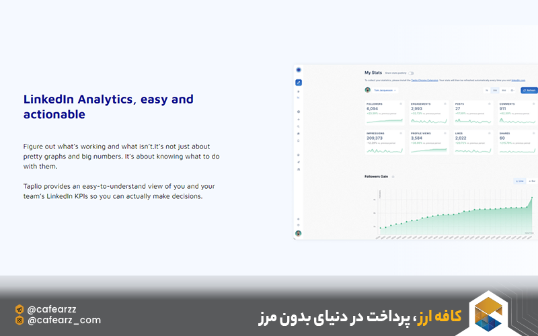Open the custom date range dropdown

512,90
